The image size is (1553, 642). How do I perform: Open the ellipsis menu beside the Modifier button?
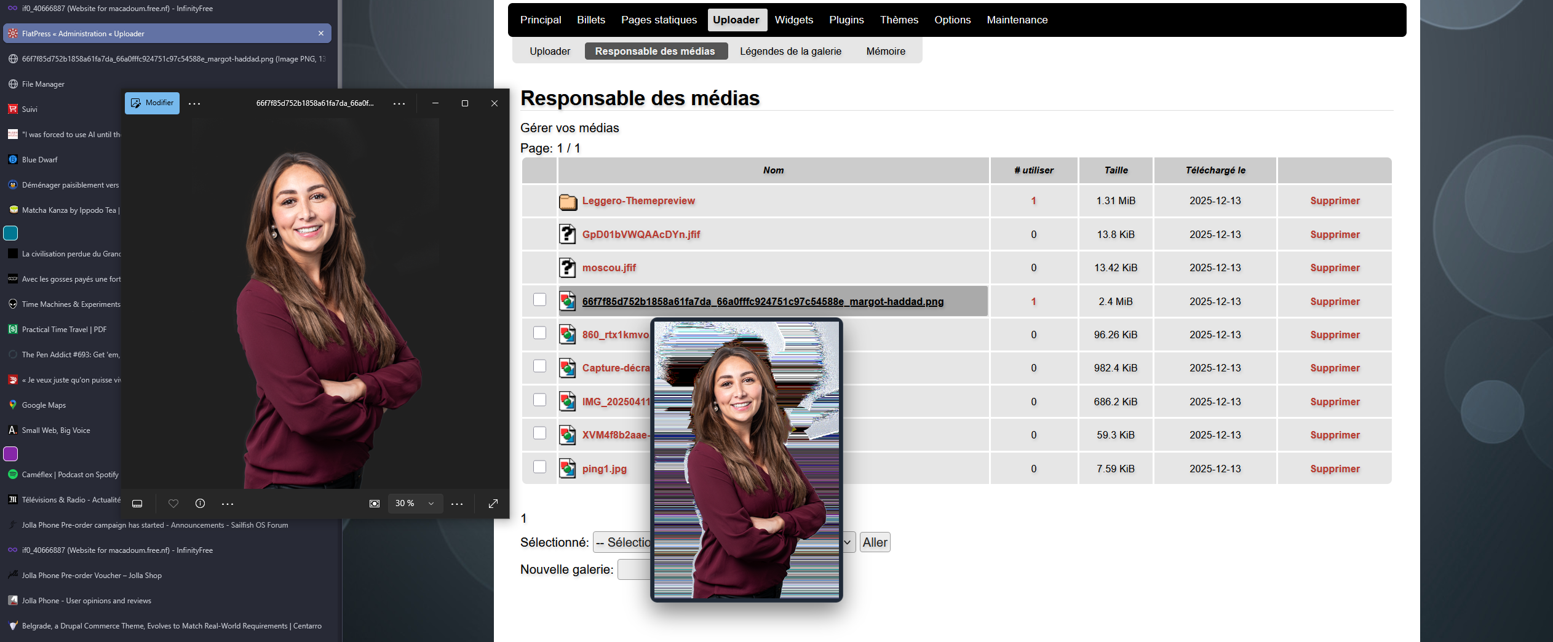tap(194, 103)
